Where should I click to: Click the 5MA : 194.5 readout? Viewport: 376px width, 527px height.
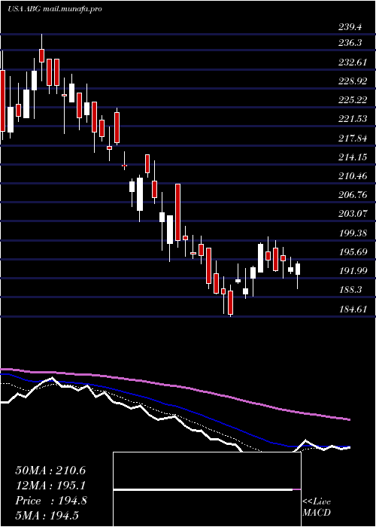point(47,516)
